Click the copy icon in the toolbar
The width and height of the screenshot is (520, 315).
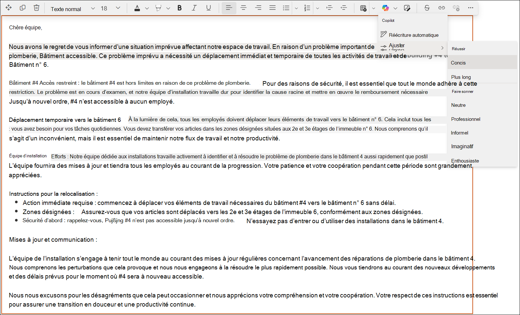(22, 8)
